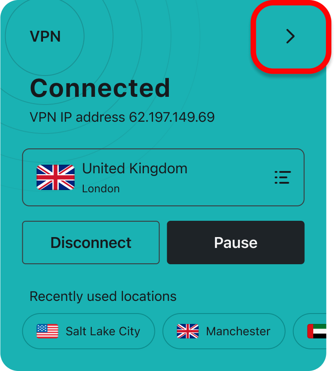
Task: Select the Manchester recent location
Action: click(224, 331)
